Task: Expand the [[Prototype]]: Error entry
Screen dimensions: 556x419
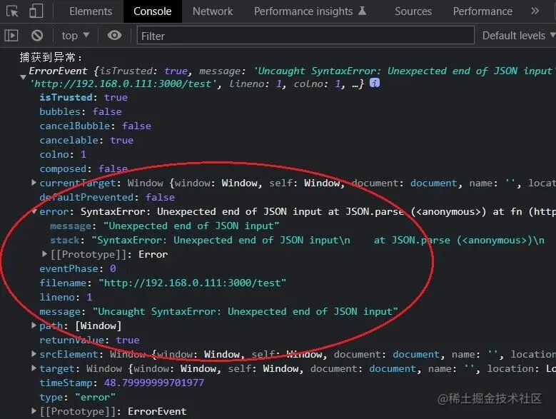Action: pos(44,254)
